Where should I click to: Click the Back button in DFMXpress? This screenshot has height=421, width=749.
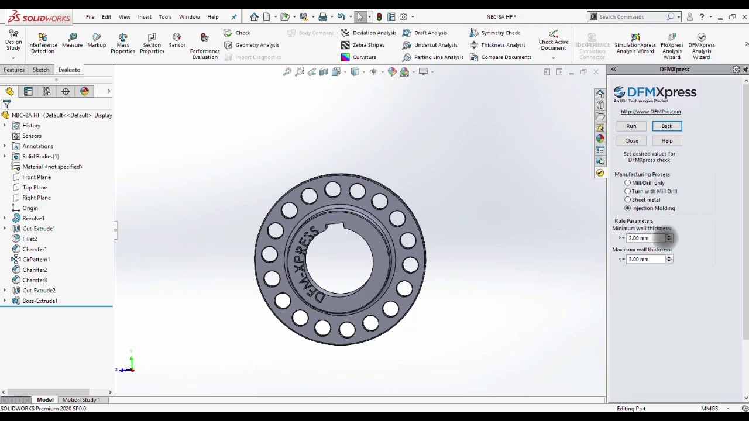(667, 126)
